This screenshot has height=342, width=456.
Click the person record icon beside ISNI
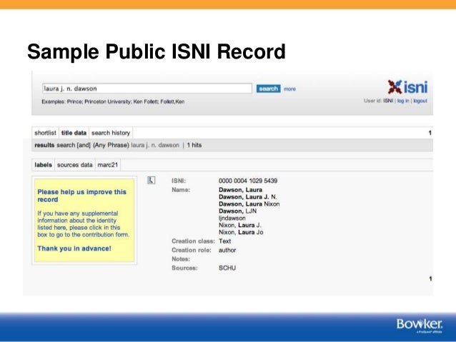(x=152, y=181)
